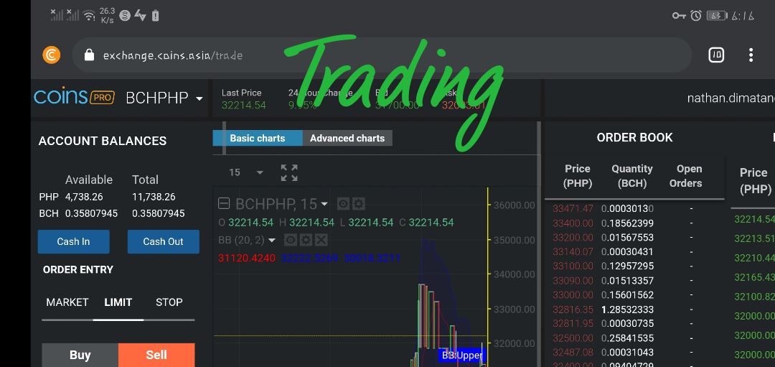Open the Chrome three-dot menu

(751, 55)
